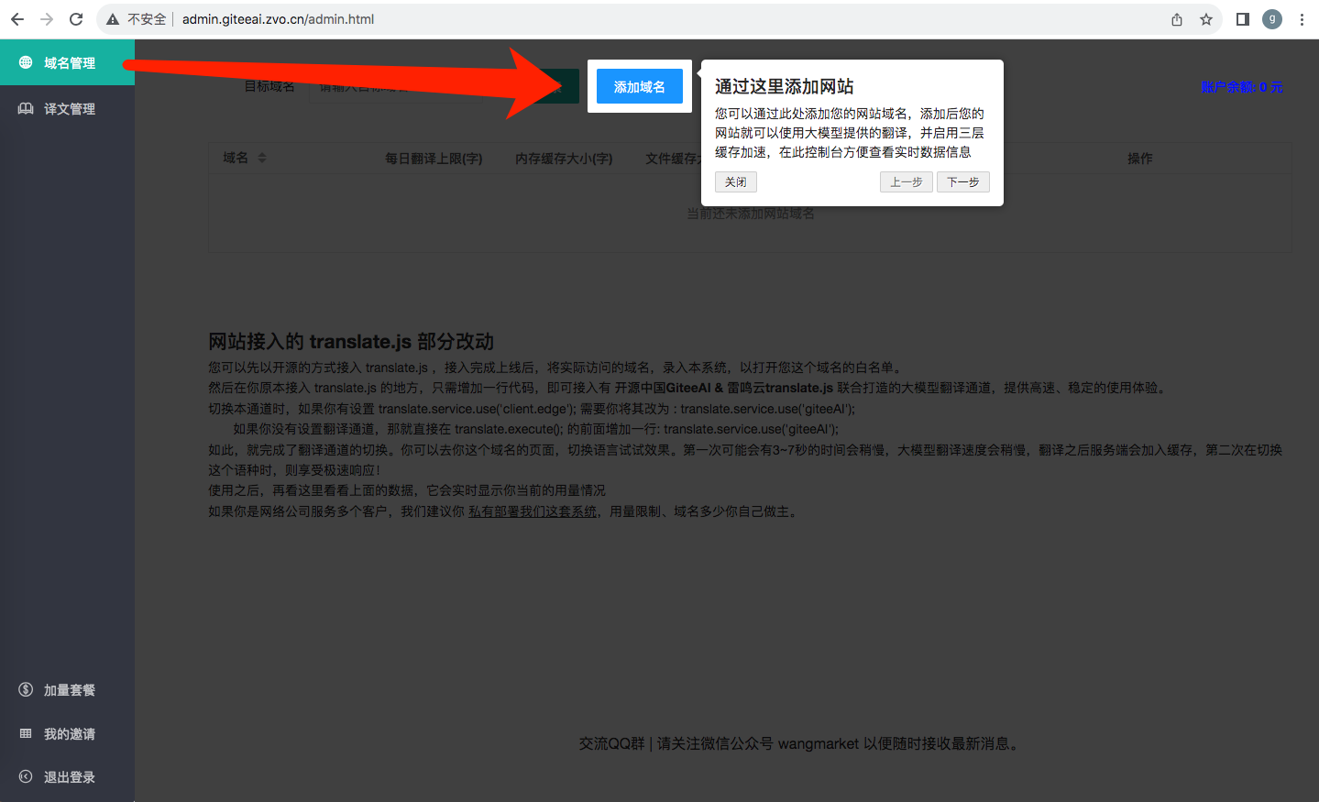Click the 账户余额: 0 元 balance text
This screenshot has height=802, width=1319.
pos(1242,87)
